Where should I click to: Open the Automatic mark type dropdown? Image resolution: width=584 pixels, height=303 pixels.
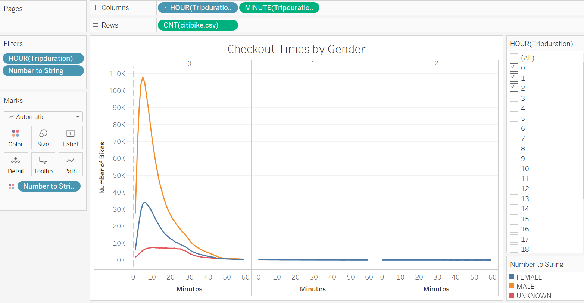click(77, 117)
